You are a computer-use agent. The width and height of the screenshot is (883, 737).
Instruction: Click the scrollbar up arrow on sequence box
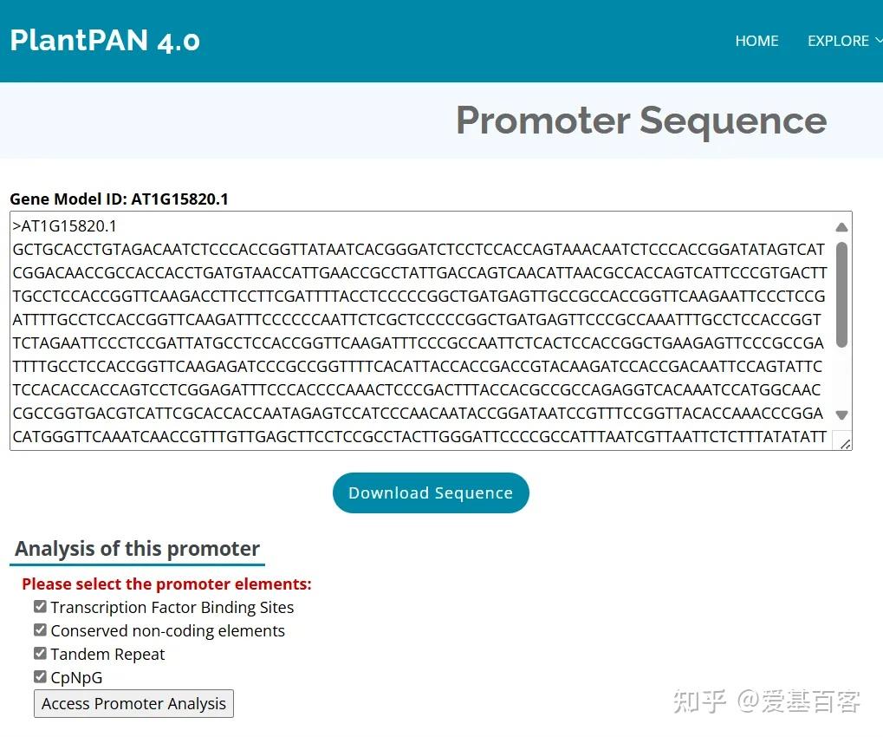(x=841, y=227)
